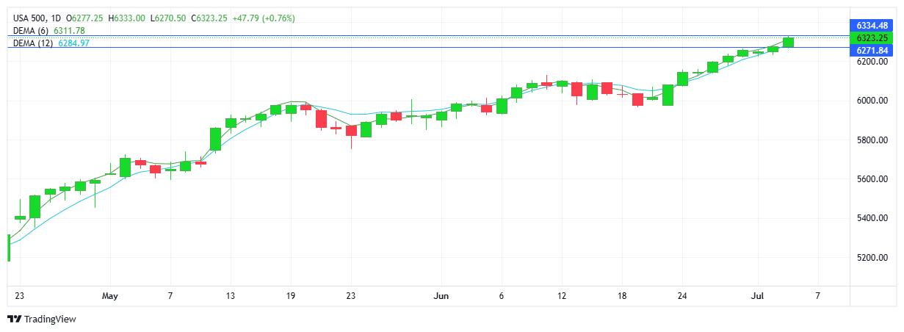Viewport: 904px width, 332px height.
Task: Click the 5200.00 price scale label
Action: (x=872, y=258)
